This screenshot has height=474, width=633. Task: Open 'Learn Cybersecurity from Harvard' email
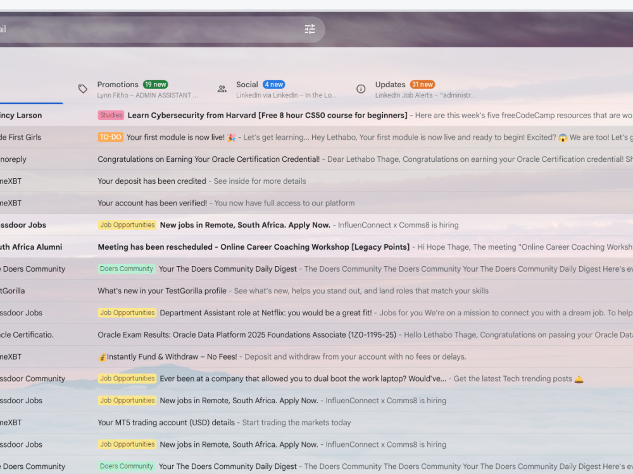coord(267,115)
